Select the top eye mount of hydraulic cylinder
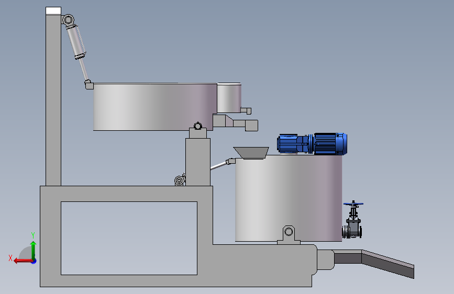This screenshot has width=454, height=294. [68, 20]
